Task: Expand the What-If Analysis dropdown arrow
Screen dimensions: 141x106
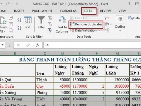Action: (x=111, y=24)
